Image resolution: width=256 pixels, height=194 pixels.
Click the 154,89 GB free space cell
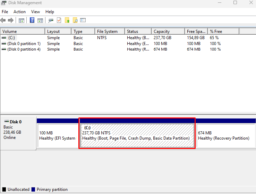[196, 38]
